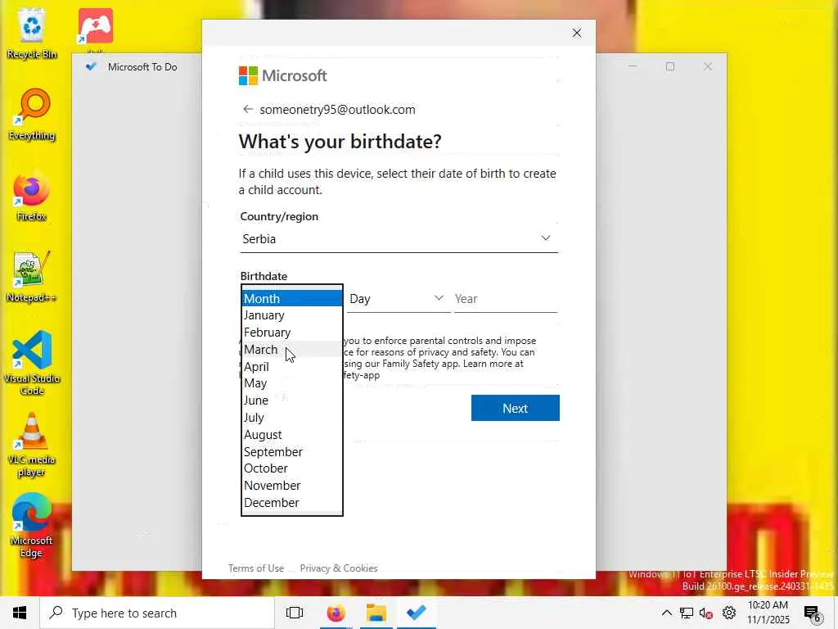Select August from the month list

(292, 435)
